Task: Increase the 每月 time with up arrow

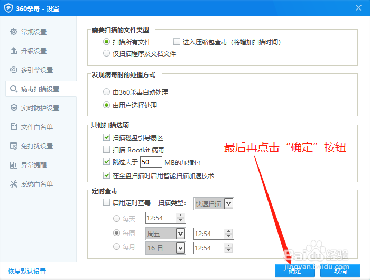Action: tap(228, 245)
